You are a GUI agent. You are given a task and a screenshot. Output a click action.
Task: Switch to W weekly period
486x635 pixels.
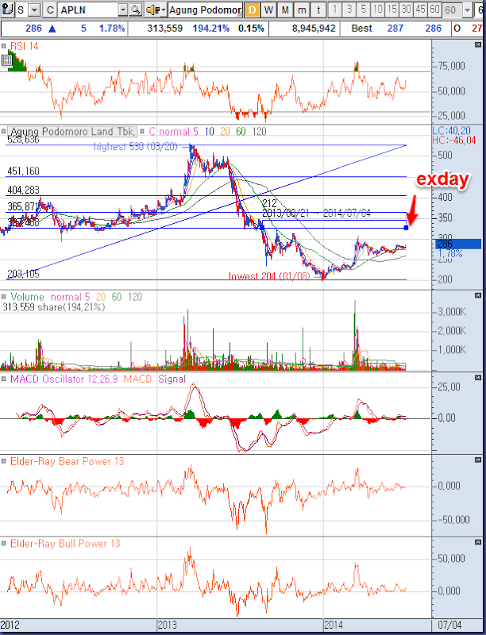pos(268,10)
